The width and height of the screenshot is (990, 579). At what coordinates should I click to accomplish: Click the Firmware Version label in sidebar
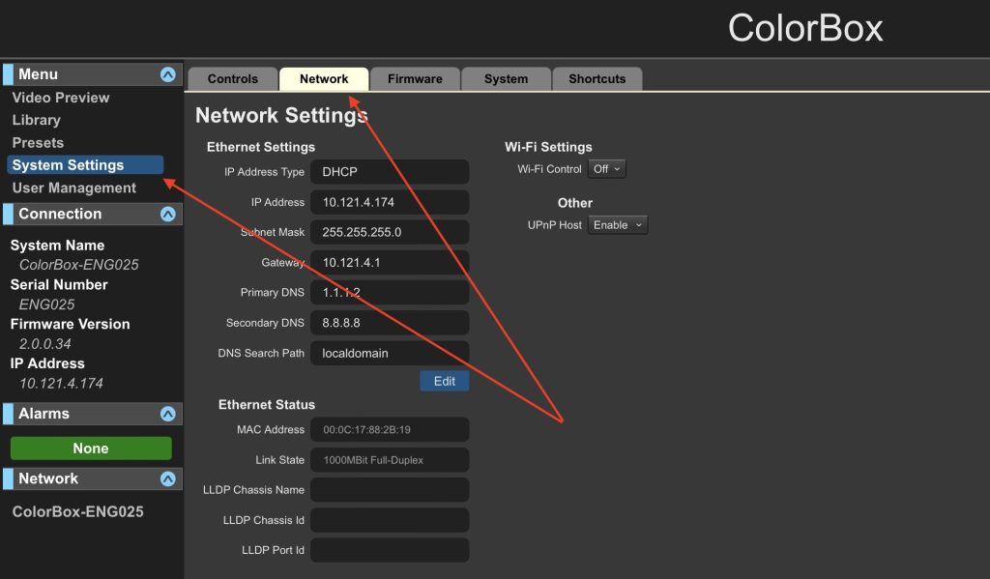pos(70,324)
